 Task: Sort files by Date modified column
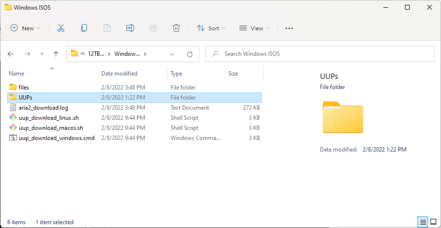[x=119, y=74]
